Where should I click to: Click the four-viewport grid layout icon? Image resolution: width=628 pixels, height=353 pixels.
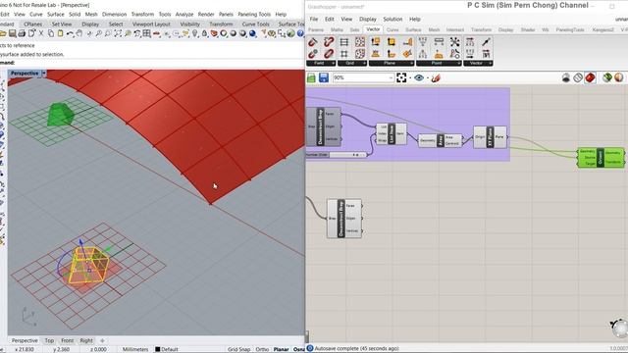(x=146, y=33)
